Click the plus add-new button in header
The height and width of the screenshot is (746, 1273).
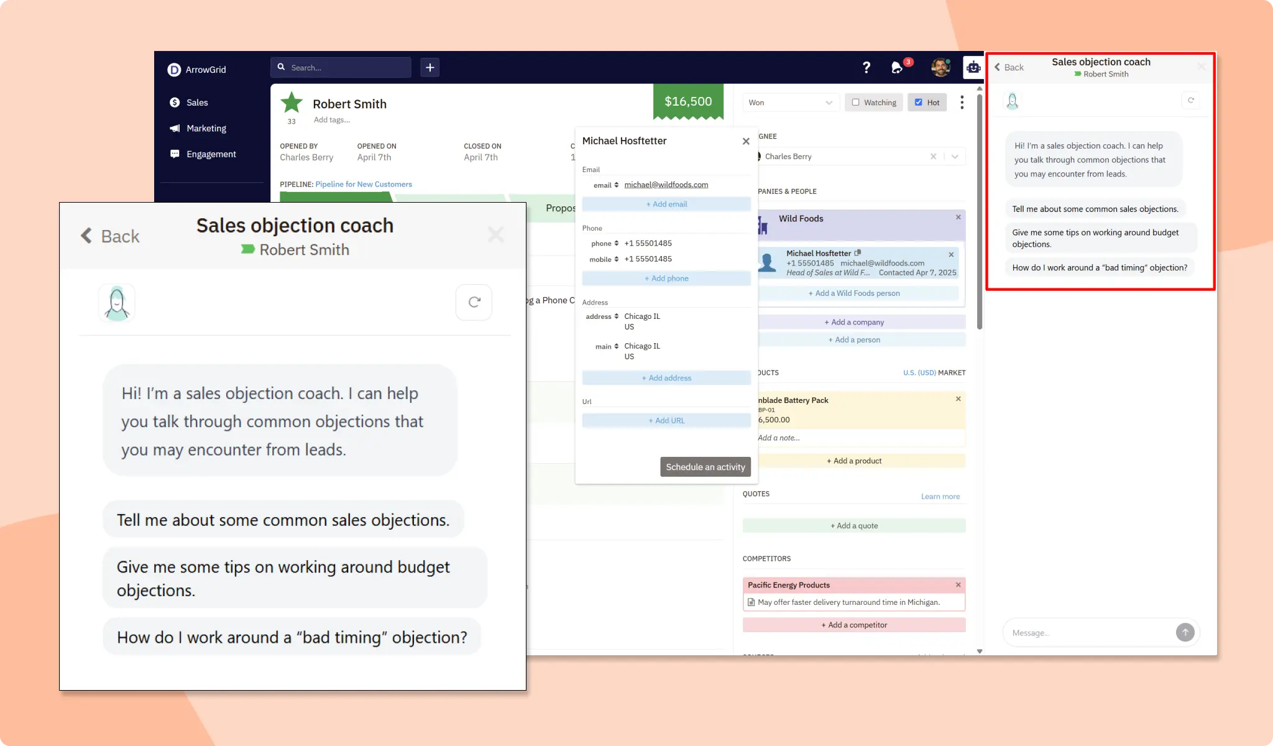tap(430, 67)
